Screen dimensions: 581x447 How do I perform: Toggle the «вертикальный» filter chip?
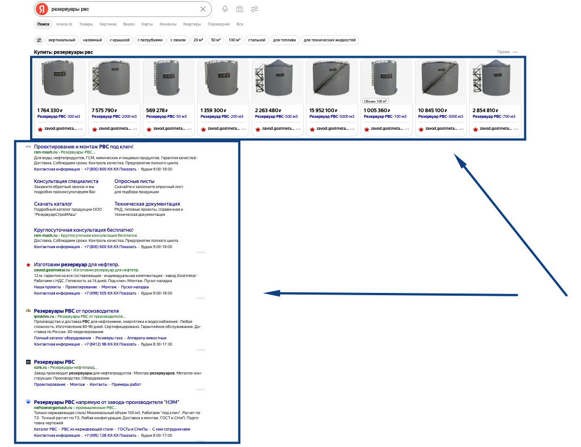point(62,40)
